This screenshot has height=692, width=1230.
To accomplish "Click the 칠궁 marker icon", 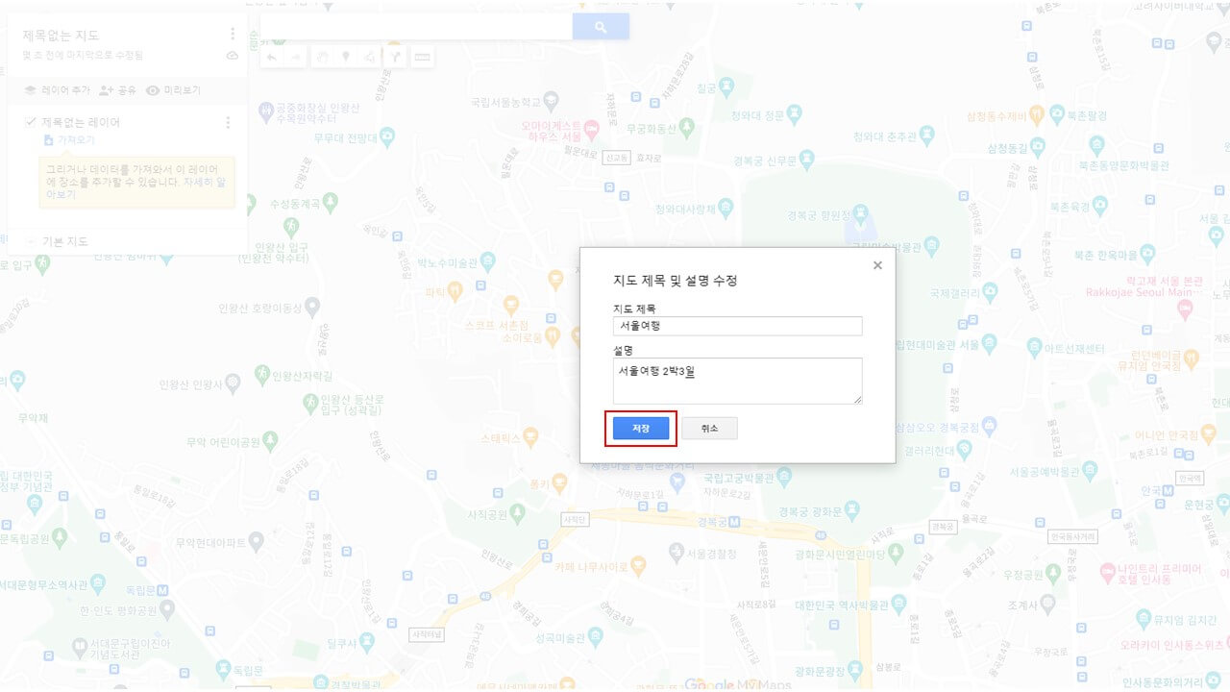I will [727, 87].
